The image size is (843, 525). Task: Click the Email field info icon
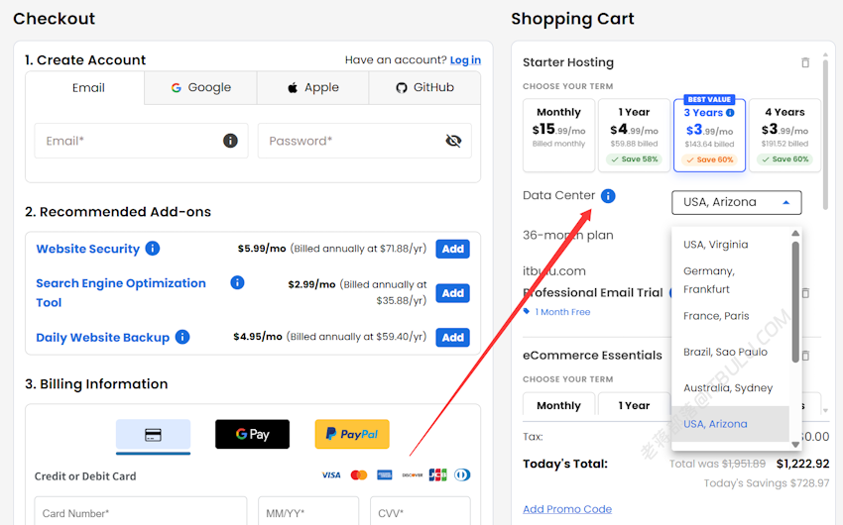[x=230, y=141]
